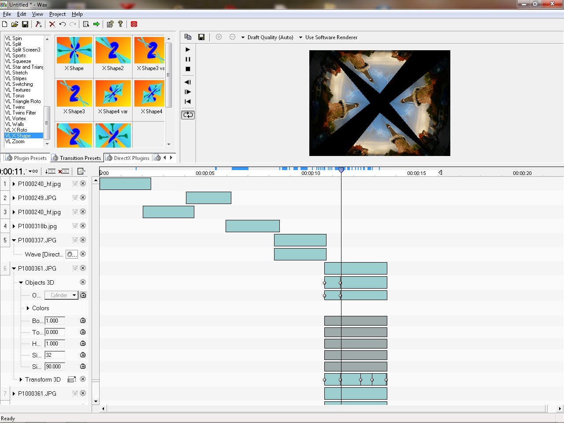564x423 pixels.
Task: Select the X Shape2 transition preset
Action: (x=113, y=50)
